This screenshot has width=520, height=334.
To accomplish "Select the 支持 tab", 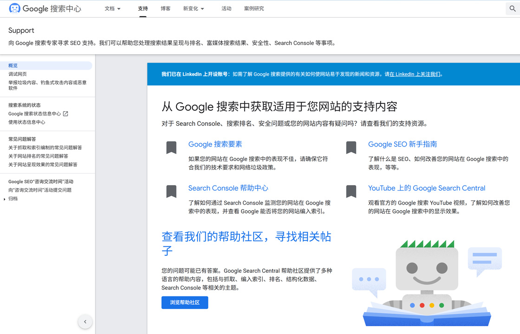I will [x=143, y=9].
